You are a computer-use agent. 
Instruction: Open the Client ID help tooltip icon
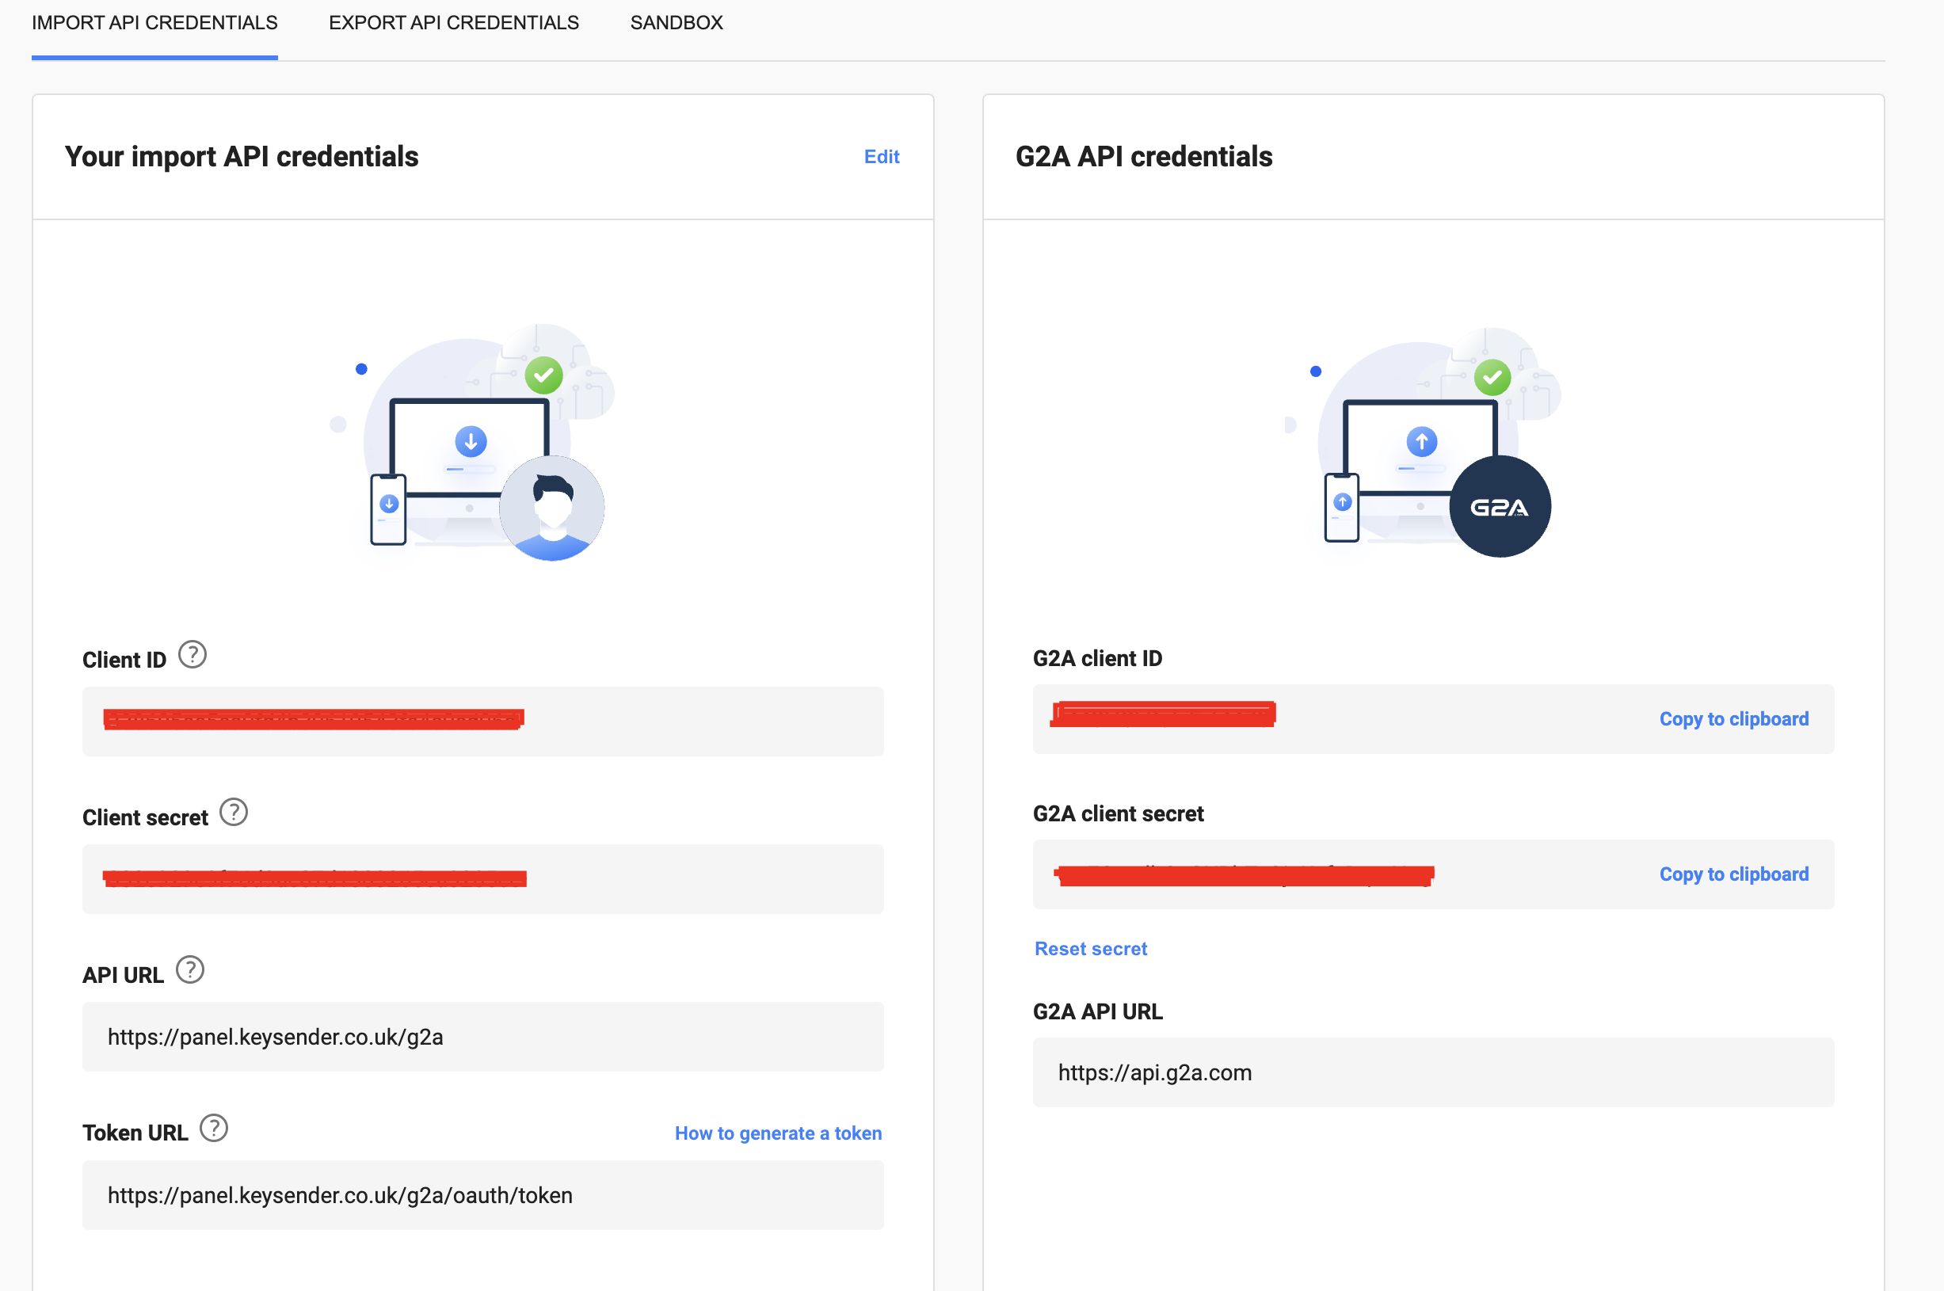click(192, 655)
